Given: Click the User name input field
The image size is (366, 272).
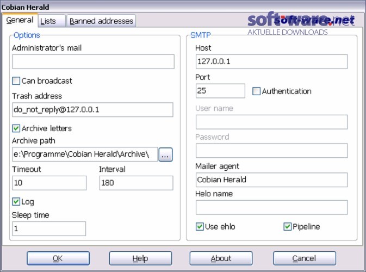Looking at the screenshot, I should 272,122.
